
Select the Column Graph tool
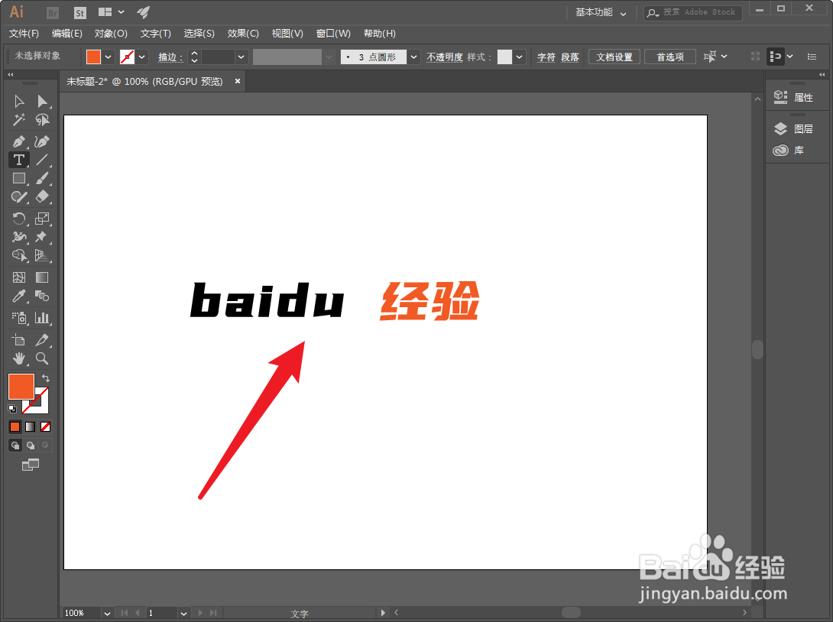42,318
